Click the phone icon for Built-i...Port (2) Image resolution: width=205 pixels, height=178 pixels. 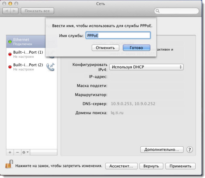tap(50, 67)
